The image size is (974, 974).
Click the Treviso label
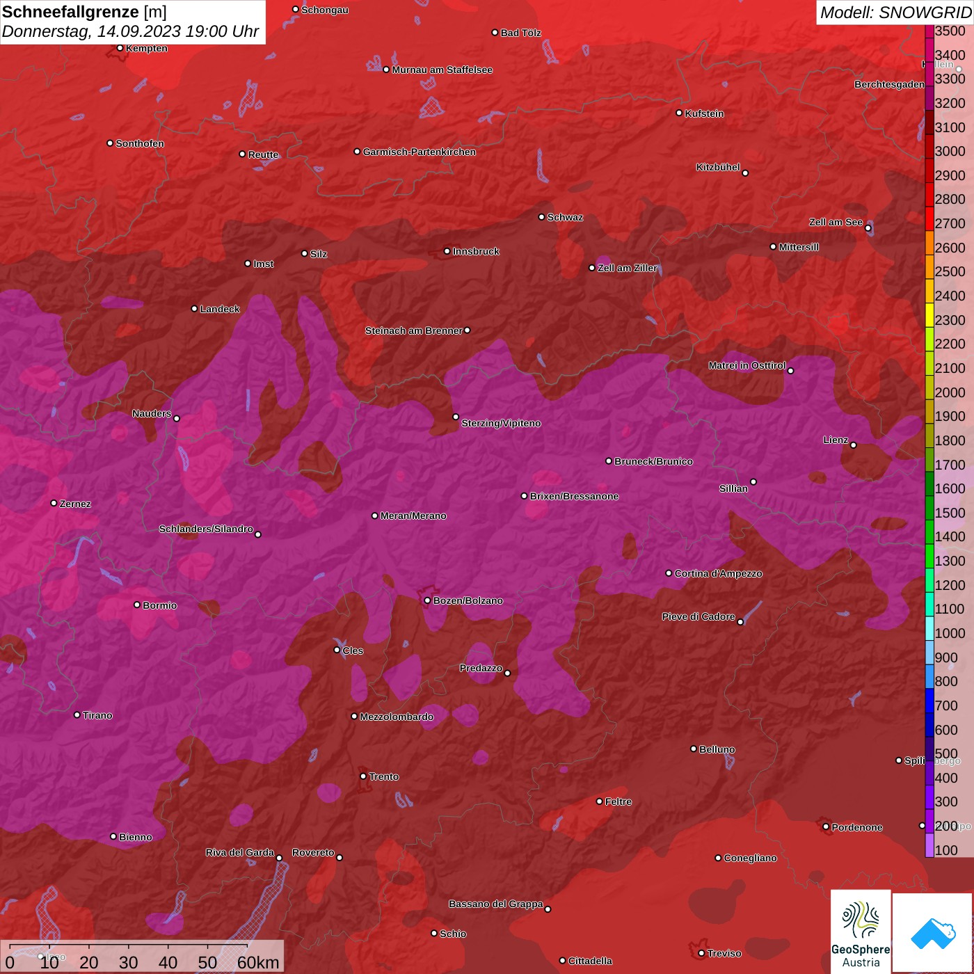[x=724, y=953]
